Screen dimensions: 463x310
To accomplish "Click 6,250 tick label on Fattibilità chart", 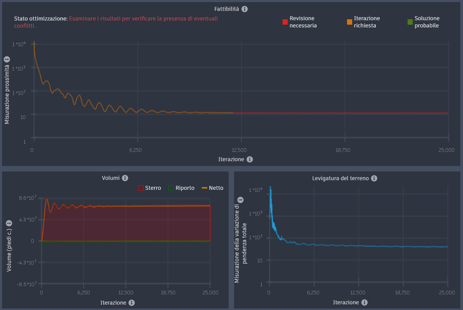I will point(136,150).
